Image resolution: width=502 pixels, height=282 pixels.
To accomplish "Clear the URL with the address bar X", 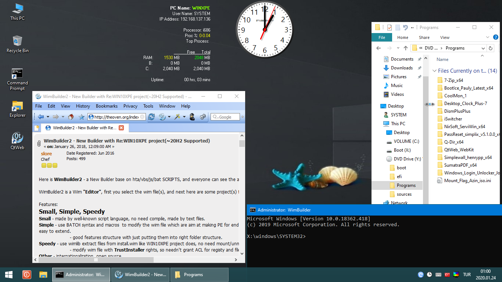I will (x=142, y=117).
